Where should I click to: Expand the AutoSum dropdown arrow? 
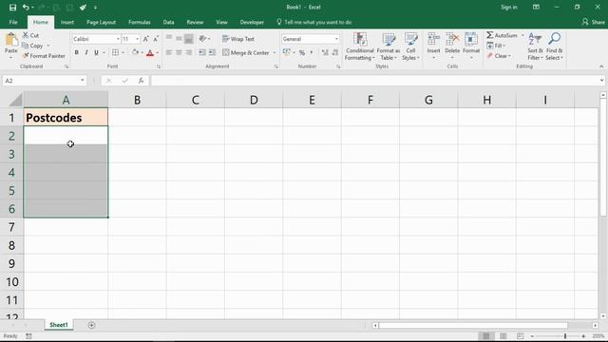522,35
